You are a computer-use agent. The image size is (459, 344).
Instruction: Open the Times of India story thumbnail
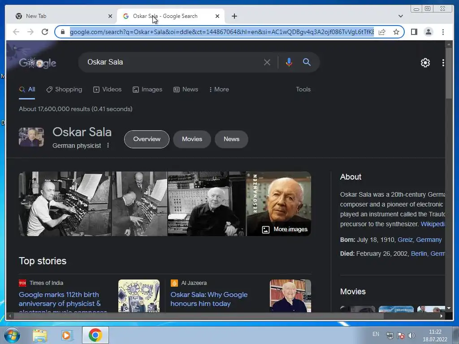tap(139, 296)
